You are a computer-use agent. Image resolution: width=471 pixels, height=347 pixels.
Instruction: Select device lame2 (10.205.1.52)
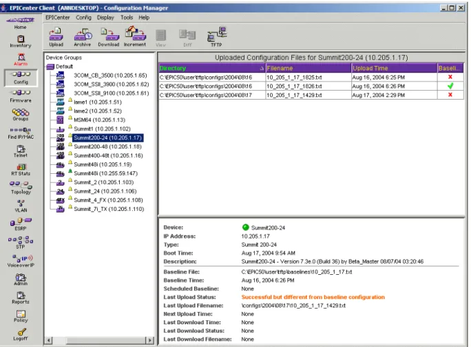[x=98, y=111]
